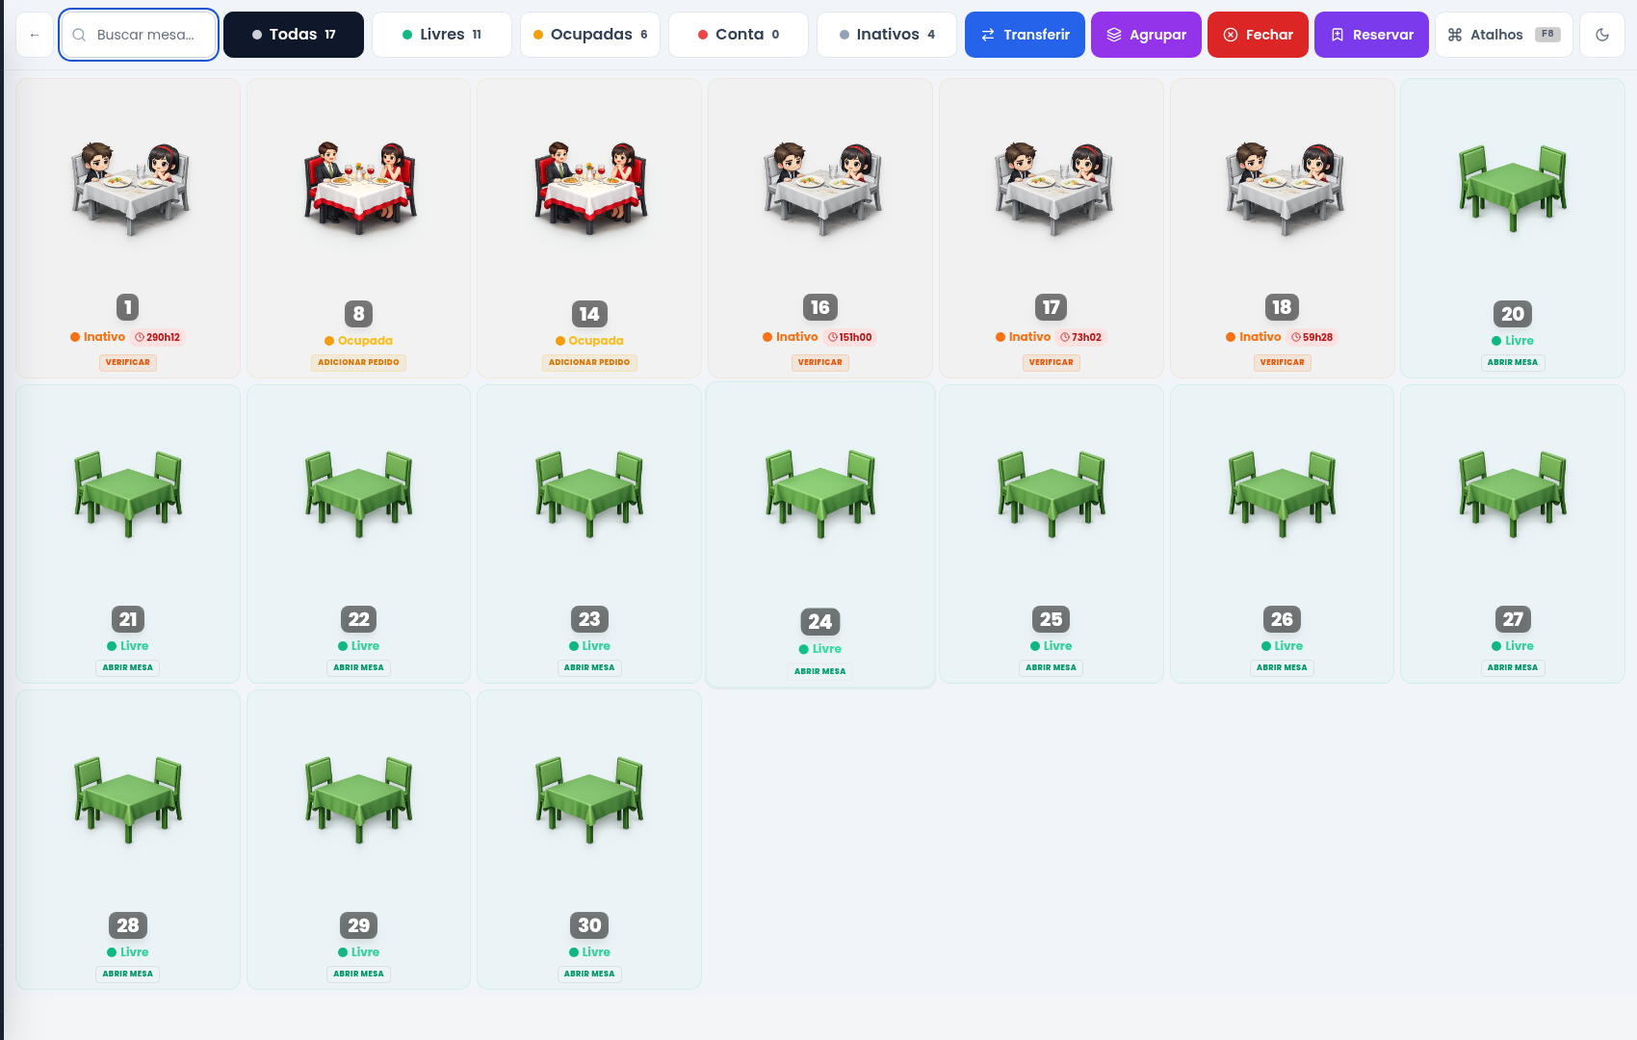Click Verificar on table 1
This screenshot has width=1637, height=1040.
click(x=128, y=363)
